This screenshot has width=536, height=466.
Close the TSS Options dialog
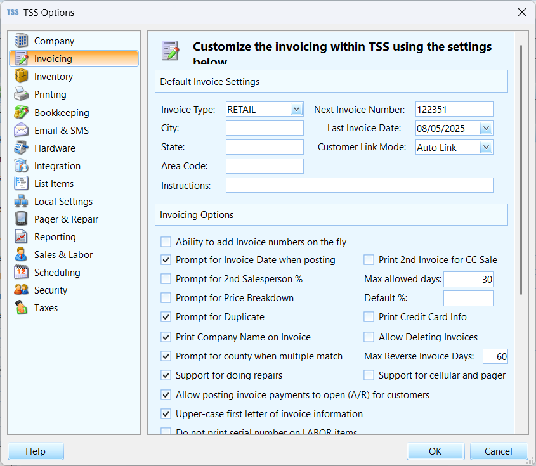[x=521, y=12]
